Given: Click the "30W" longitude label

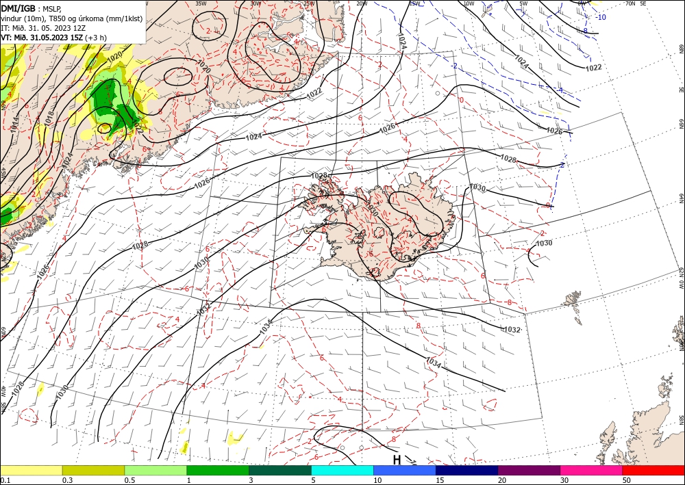Looking at the screenshot, I should 255,3.
